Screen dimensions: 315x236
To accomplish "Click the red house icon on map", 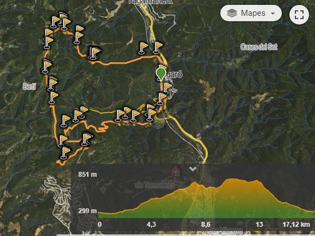I will [176, 171].
